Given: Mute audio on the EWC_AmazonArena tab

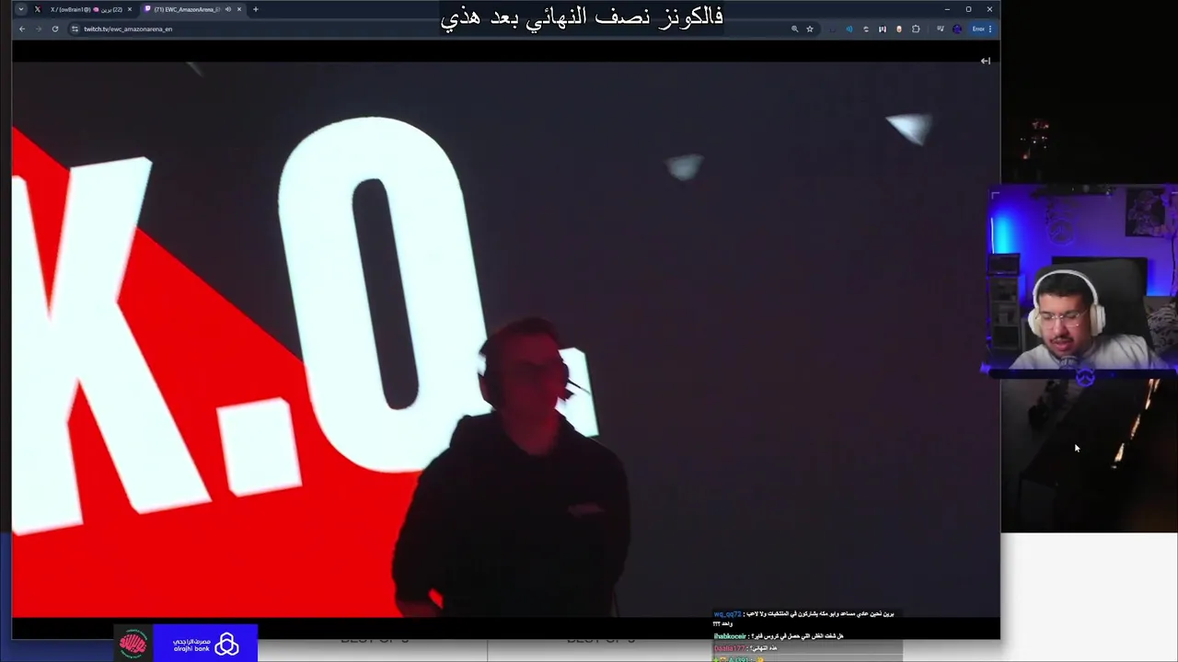Looking at the screenshot, I should pyautogui.click(x=227, y=9).
